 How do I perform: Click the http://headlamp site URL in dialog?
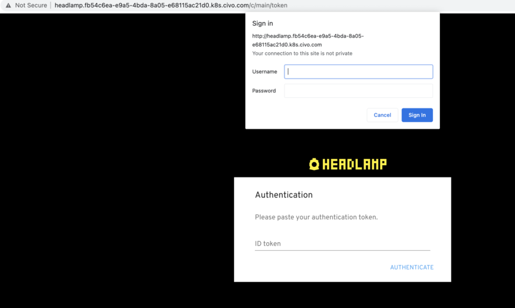pyautogui.click(x=308, y=40)
